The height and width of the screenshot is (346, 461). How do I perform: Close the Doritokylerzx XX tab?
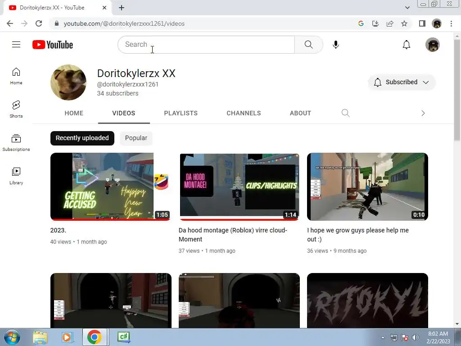(x=104, y=8)
